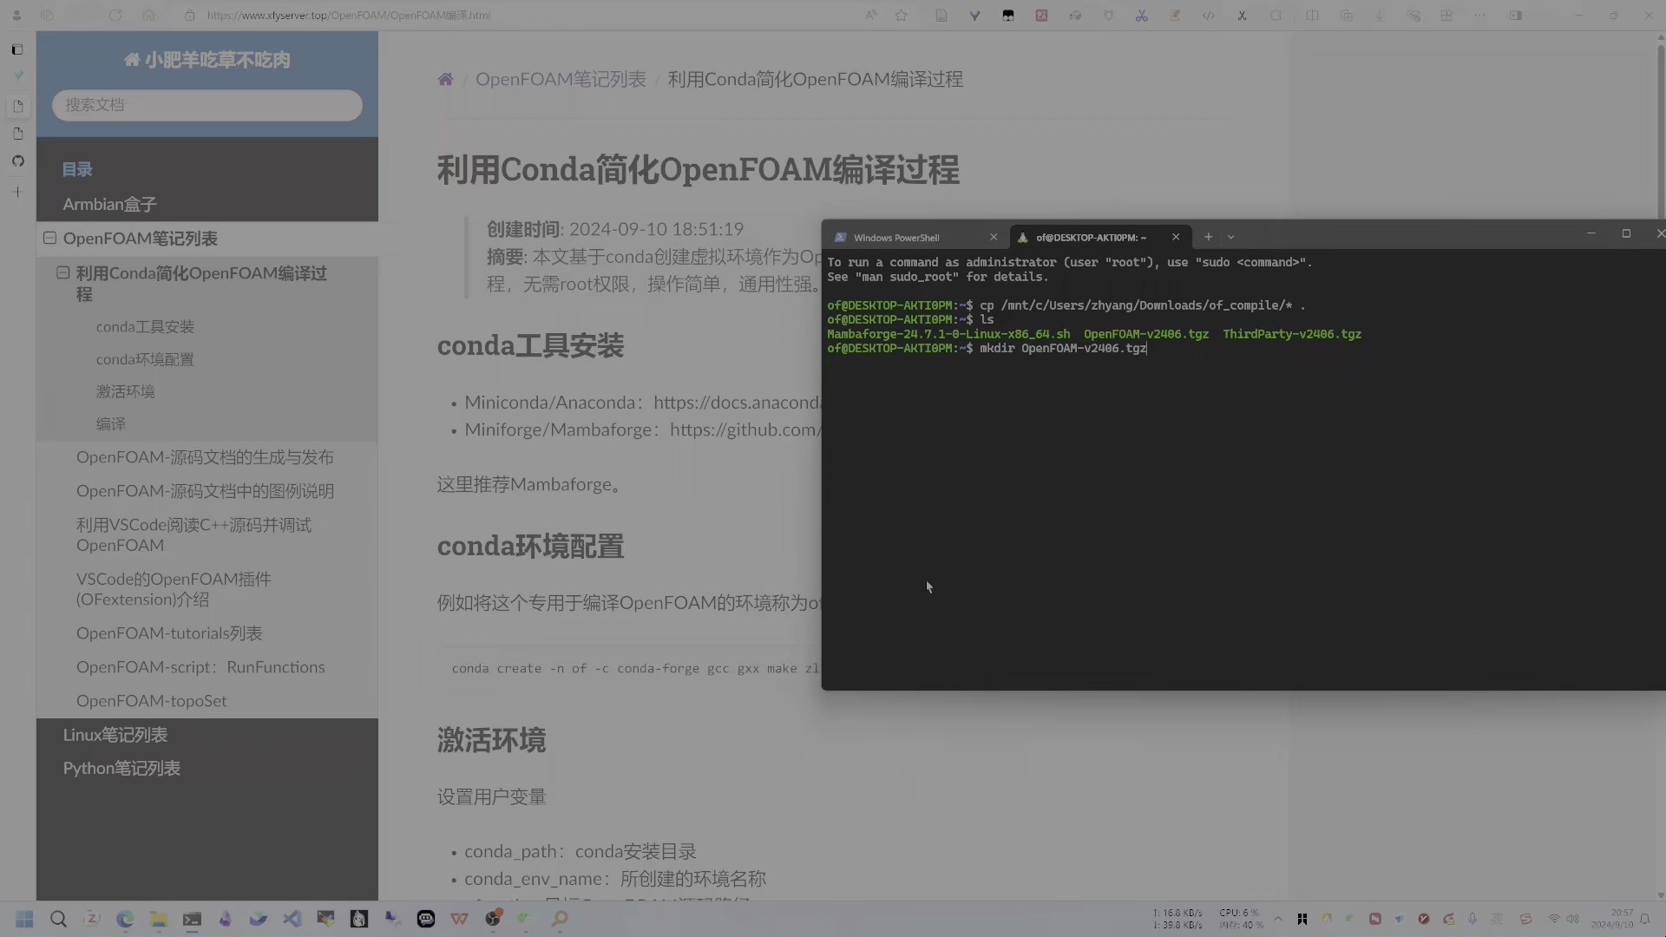Toggle the browser sidebar panel icon

click(1516, 16)
